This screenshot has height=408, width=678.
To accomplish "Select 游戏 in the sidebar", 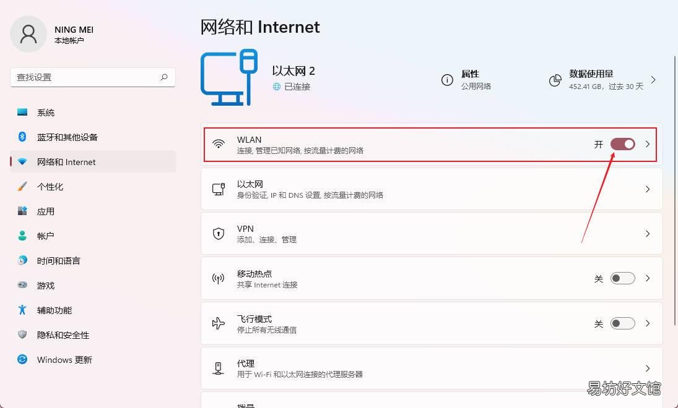I will [x=93, y=285].
